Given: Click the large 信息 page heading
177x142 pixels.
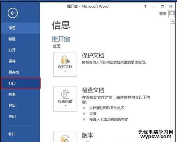Looking at the screenshot, I should (61, 25).
